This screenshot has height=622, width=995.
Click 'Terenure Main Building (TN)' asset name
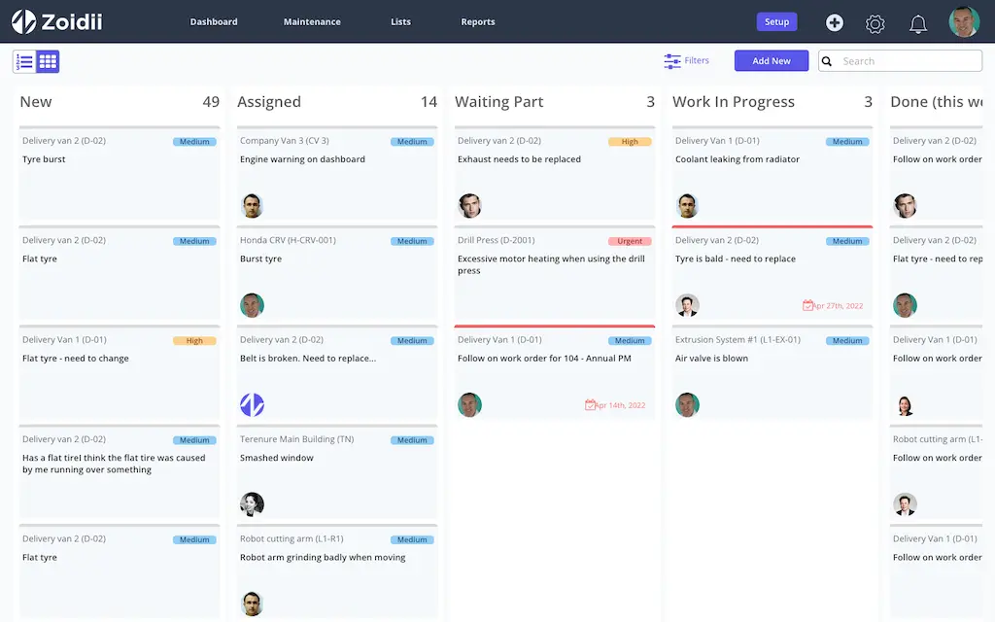tap(297, 439)
